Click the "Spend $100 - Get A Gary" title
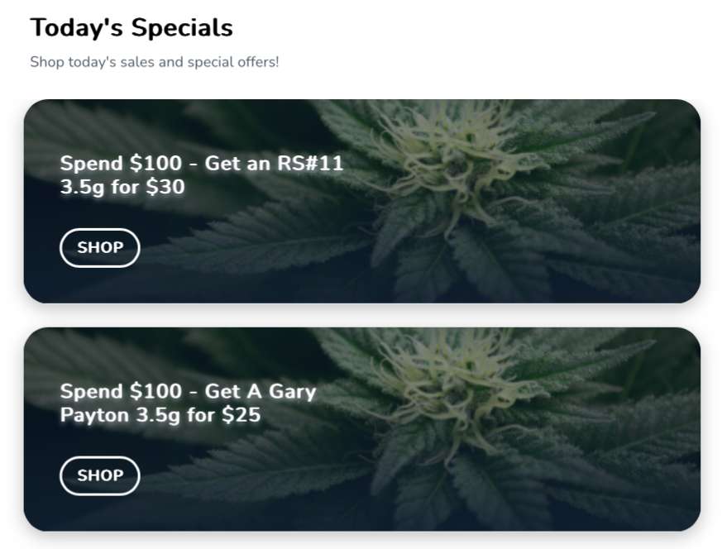Viewport: 727px width, 549px height. coord(188,391)
